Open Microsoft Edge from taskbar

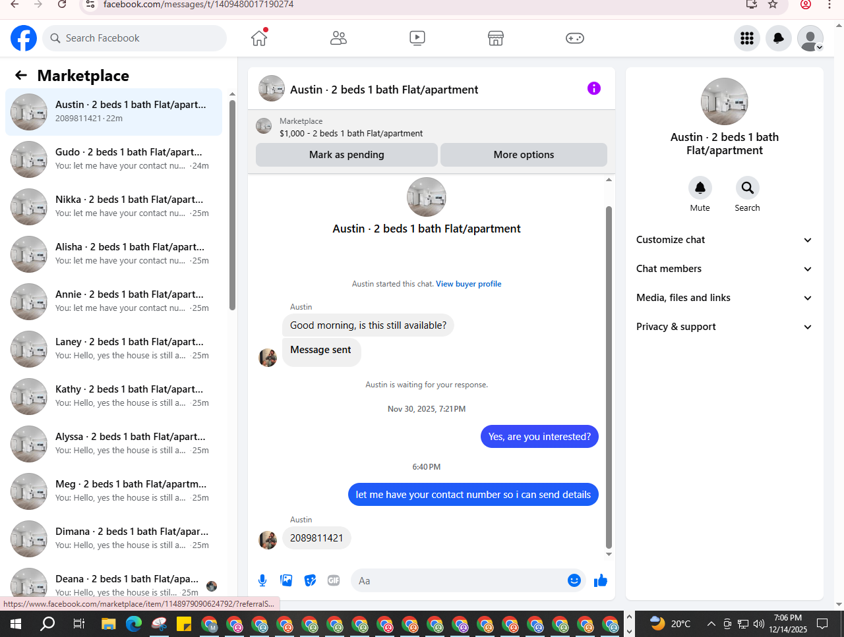coord(134,623)
